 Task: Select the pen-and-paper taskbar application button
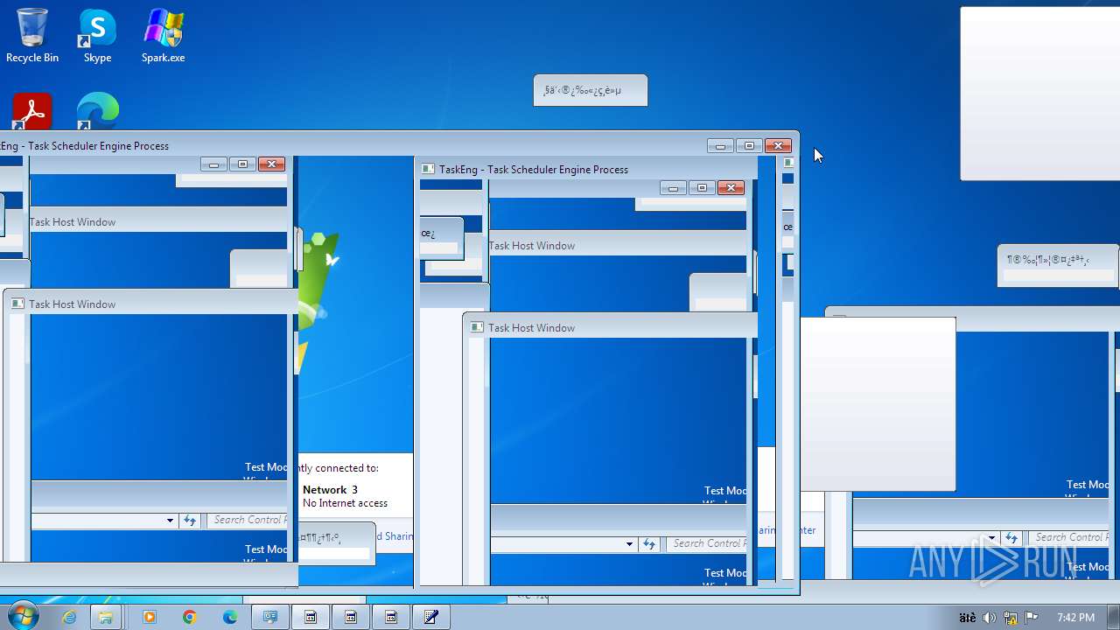[430, 617]
